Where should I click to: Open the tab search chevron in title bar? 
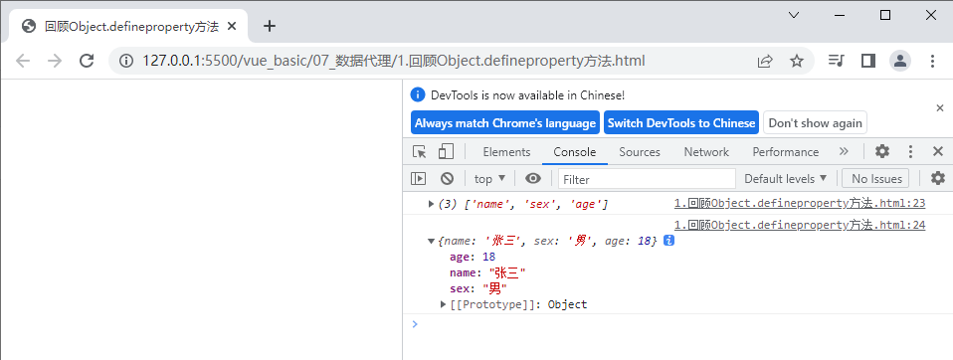[793, 15]
